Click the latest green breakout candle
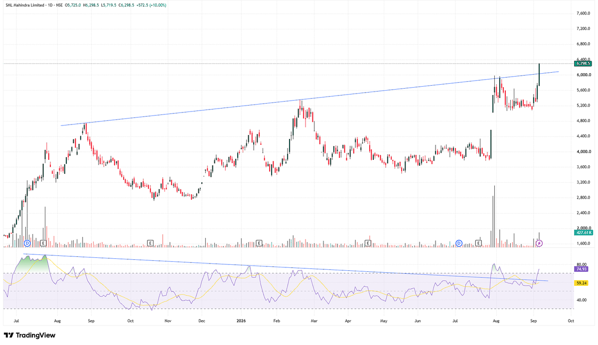Image resolution: width=598 pixels, height=345 pixels. pos(539,75)
